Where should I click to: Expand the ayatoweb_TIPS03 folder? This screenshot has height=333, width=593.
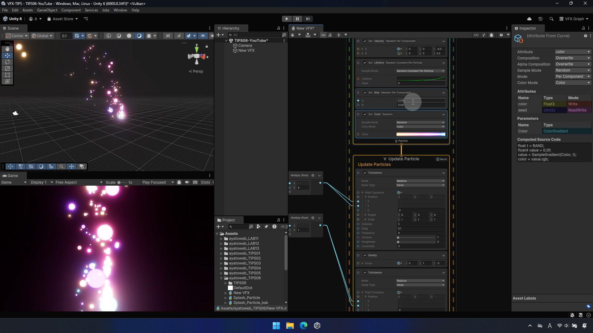(x=221, y=263)
